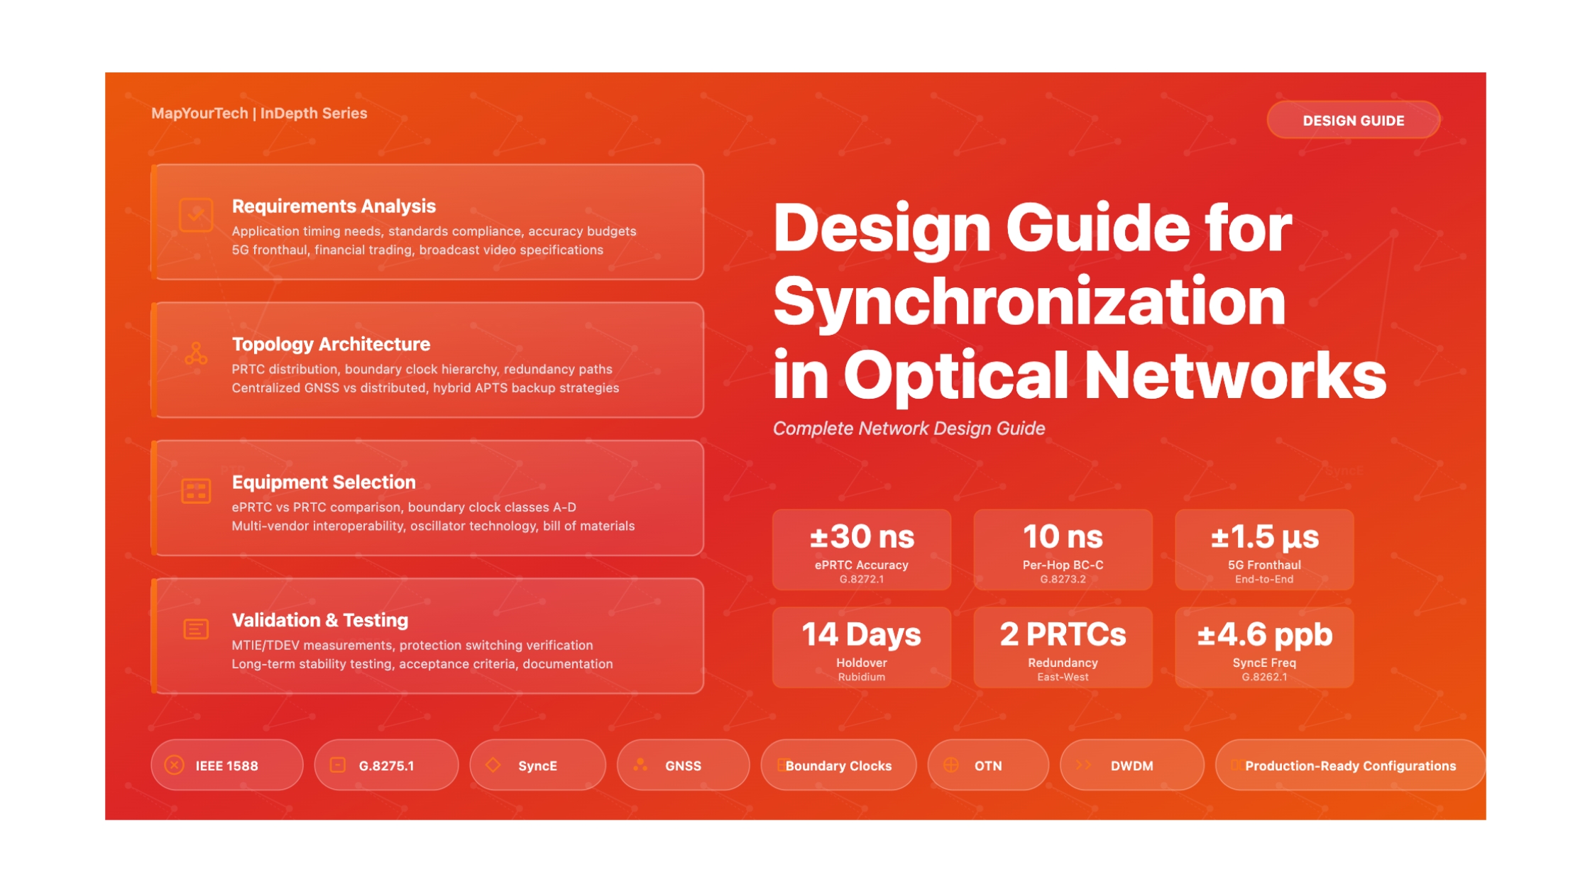Click the 2 PRTCs Redundancy stat card
This screenshot has width=1590, height=894.
point(1063,648)
